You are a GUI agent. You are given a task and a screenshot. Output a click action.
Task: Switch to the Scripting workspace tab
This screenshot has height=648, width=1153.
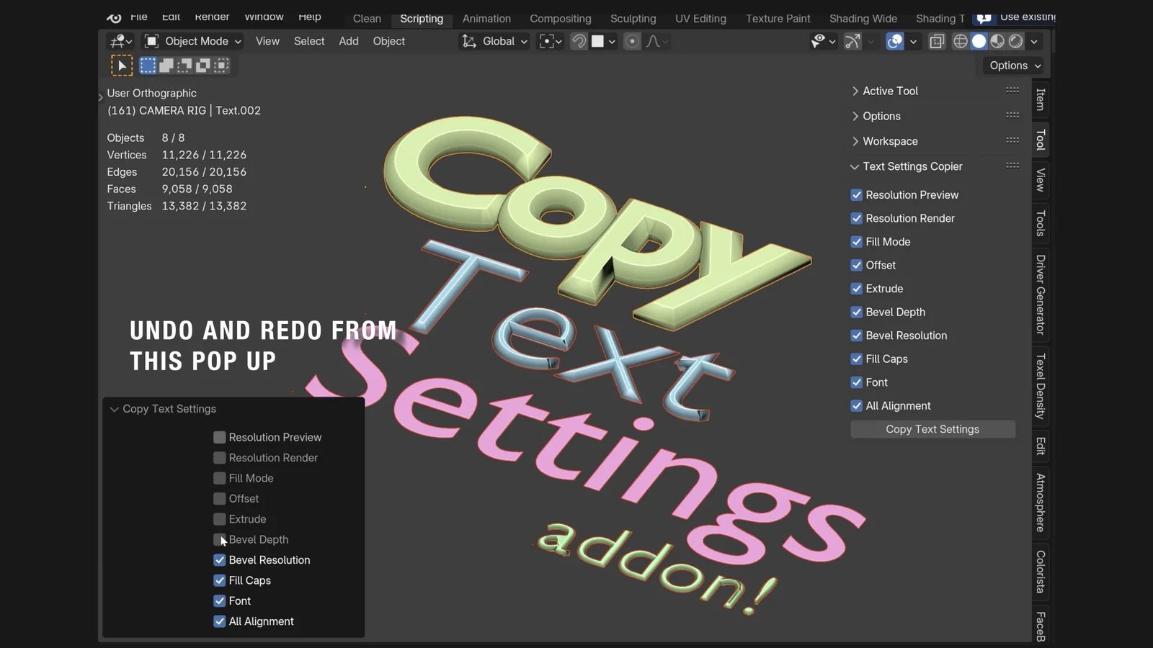(422, 19)
